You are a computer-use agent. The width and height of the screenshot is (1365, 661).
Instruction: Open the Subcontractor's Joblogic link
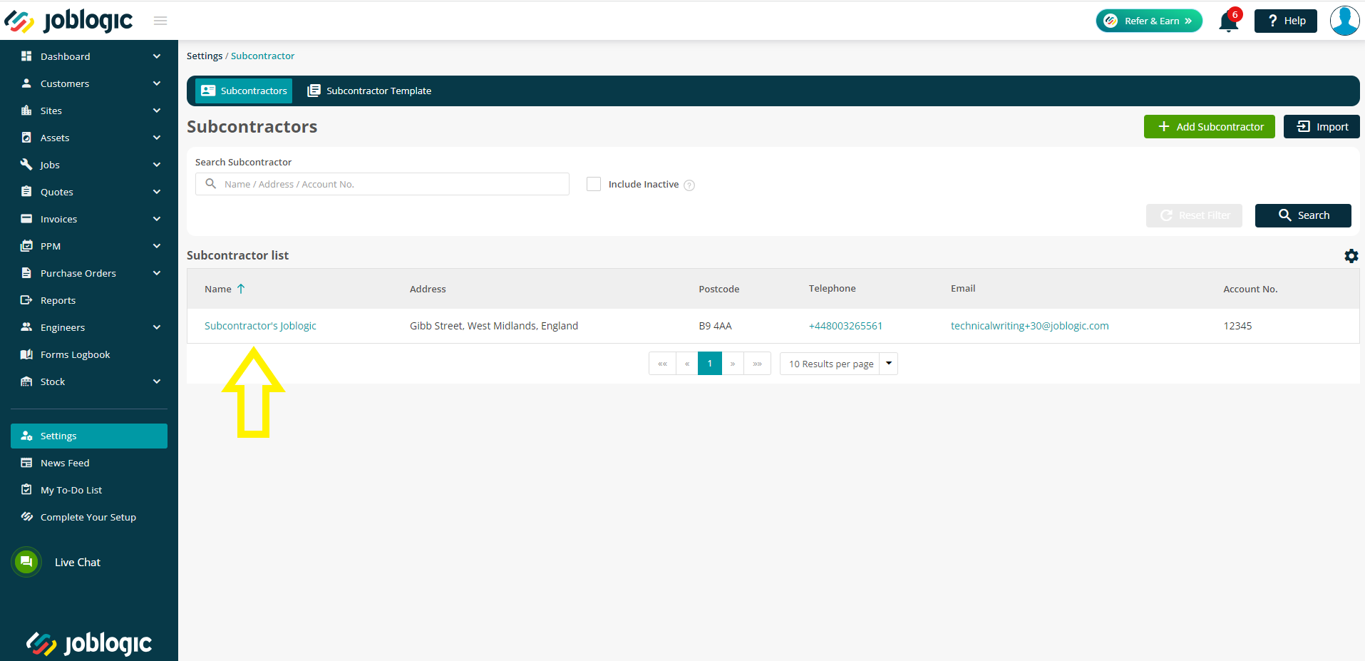pyautogui.click(x=260, y=326)
